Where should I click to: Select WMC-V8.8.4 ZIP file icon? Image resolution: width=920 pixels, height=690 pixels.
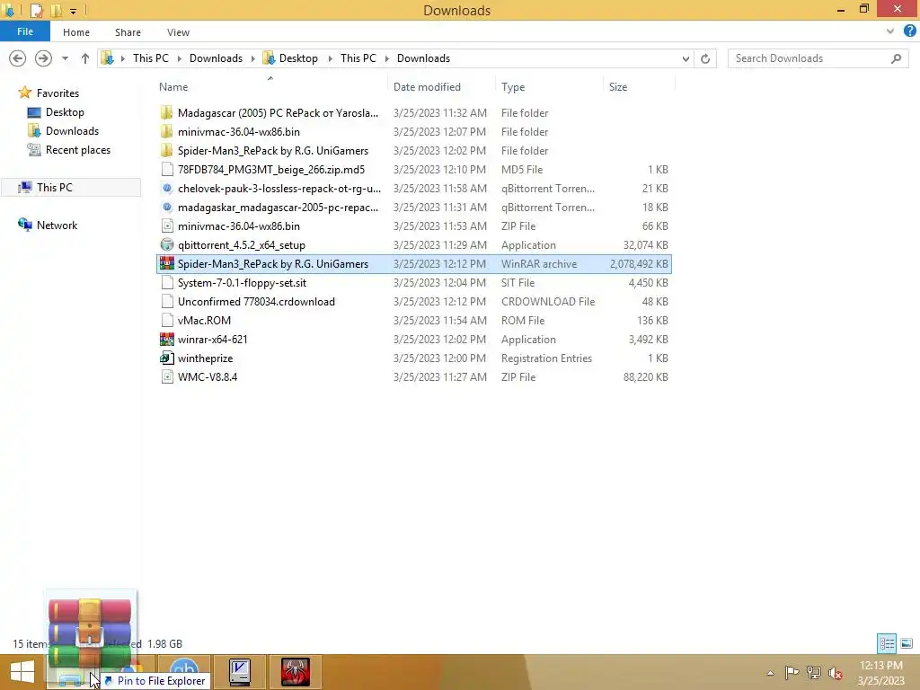tap(166, 376)
